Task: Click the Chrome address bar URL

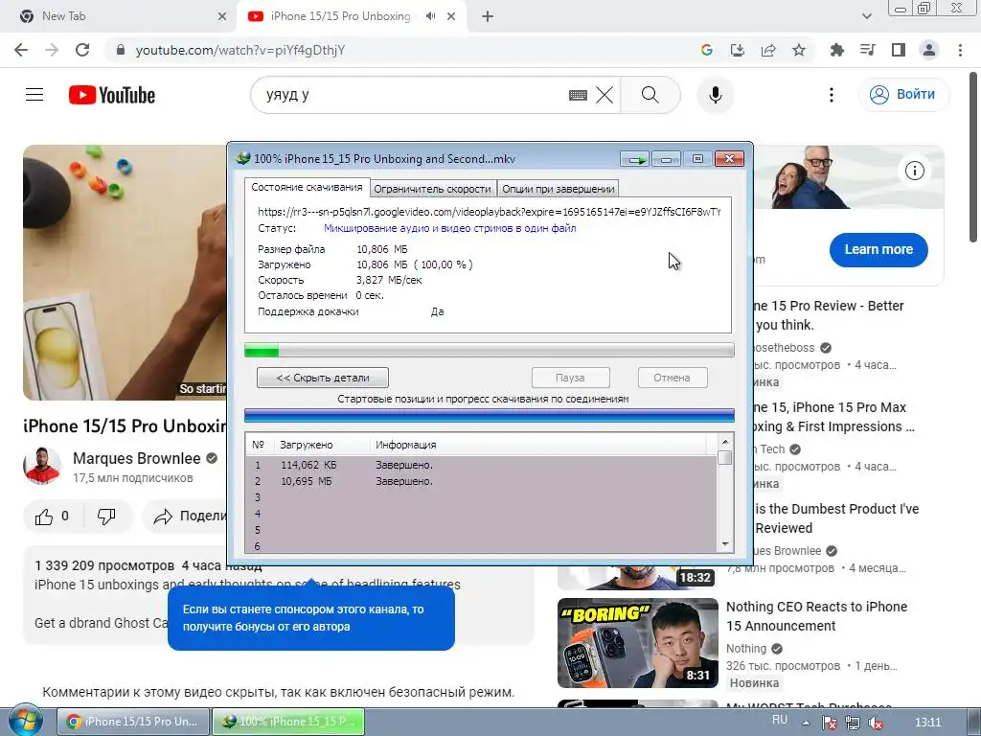Action: click(x=240, y=50)
